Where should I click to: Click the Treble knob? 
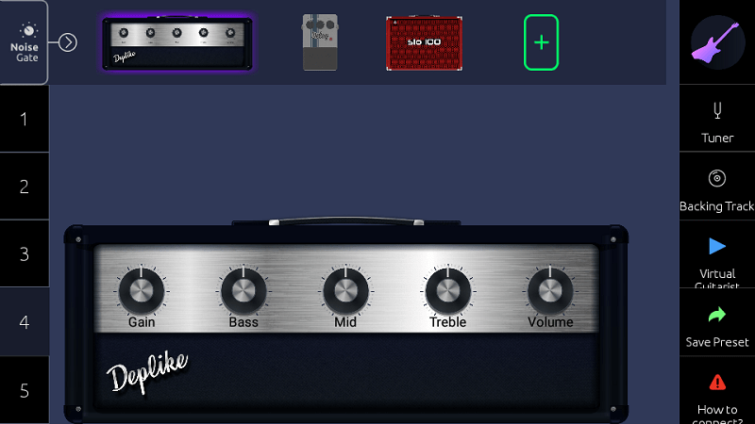click(x=447, y=291)
